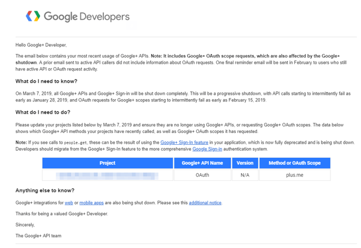Open the Google Sign-in link
The height and width of the screenshot is (248, 361).
click(x=207, y=149)
